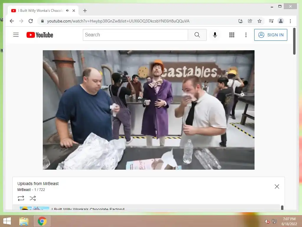Mute the tab via speaker icon

67,11
